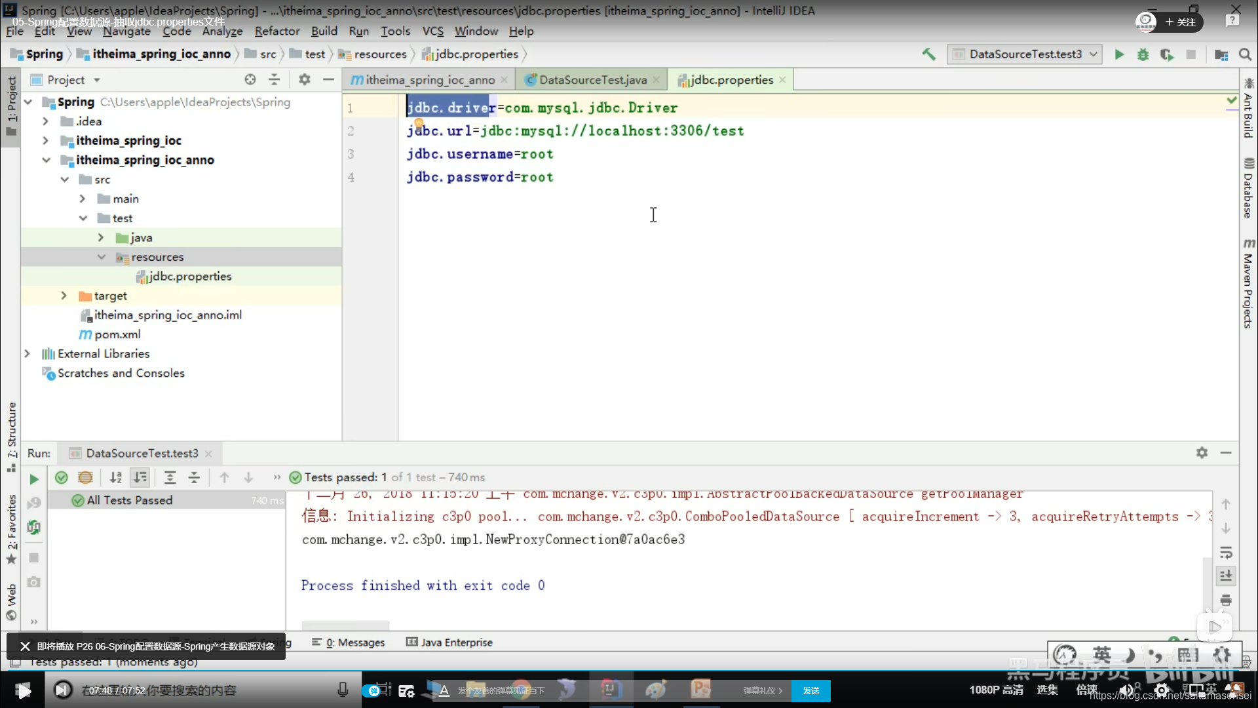
Task: Click the green Run button in top toolbar
Action: pyautogui.click(x=1119, y=54)
